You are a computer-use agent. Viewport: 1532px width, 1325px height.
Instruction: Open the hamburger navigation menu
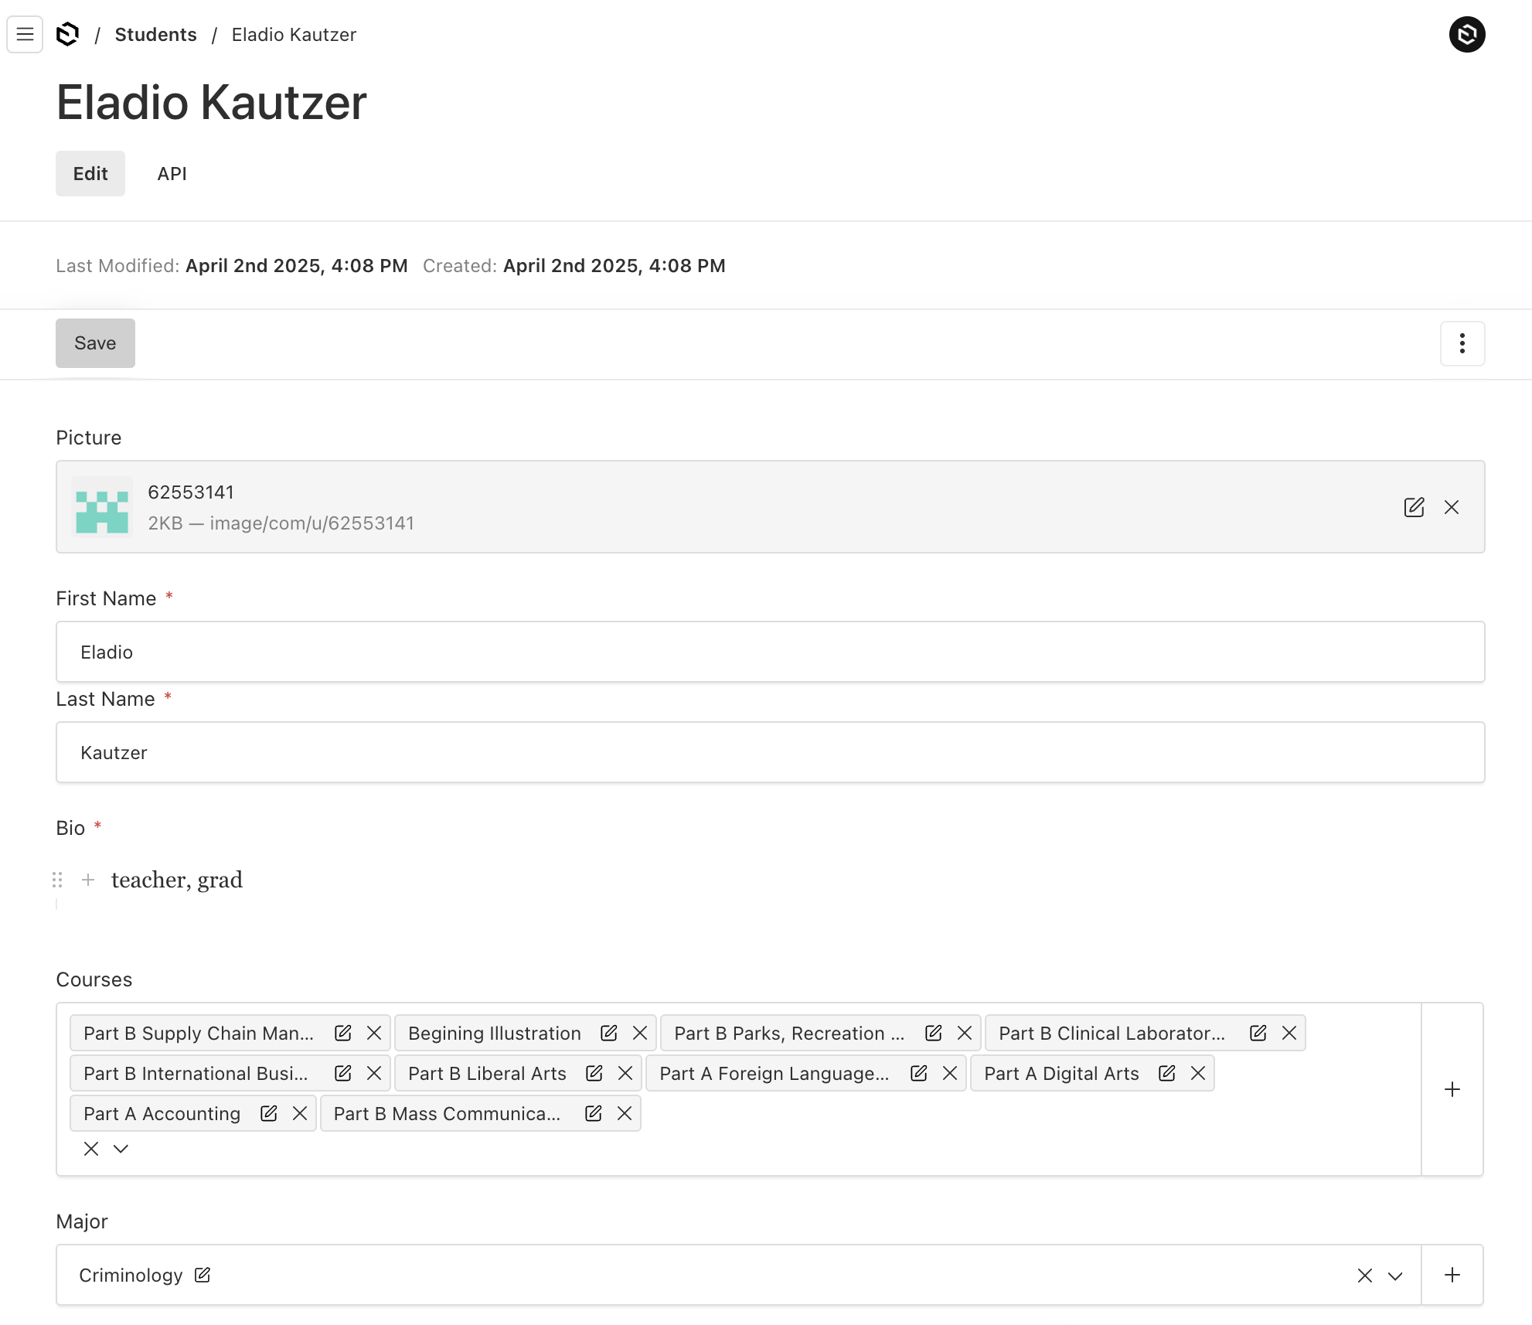[25, 35]
